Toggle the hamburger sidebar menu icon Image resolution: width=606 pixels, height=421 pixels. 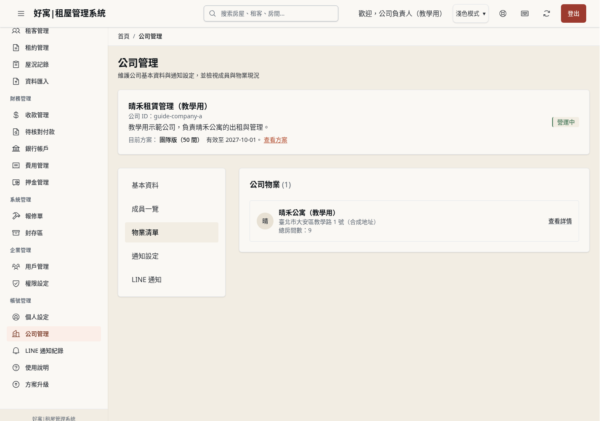pos(21,13)
